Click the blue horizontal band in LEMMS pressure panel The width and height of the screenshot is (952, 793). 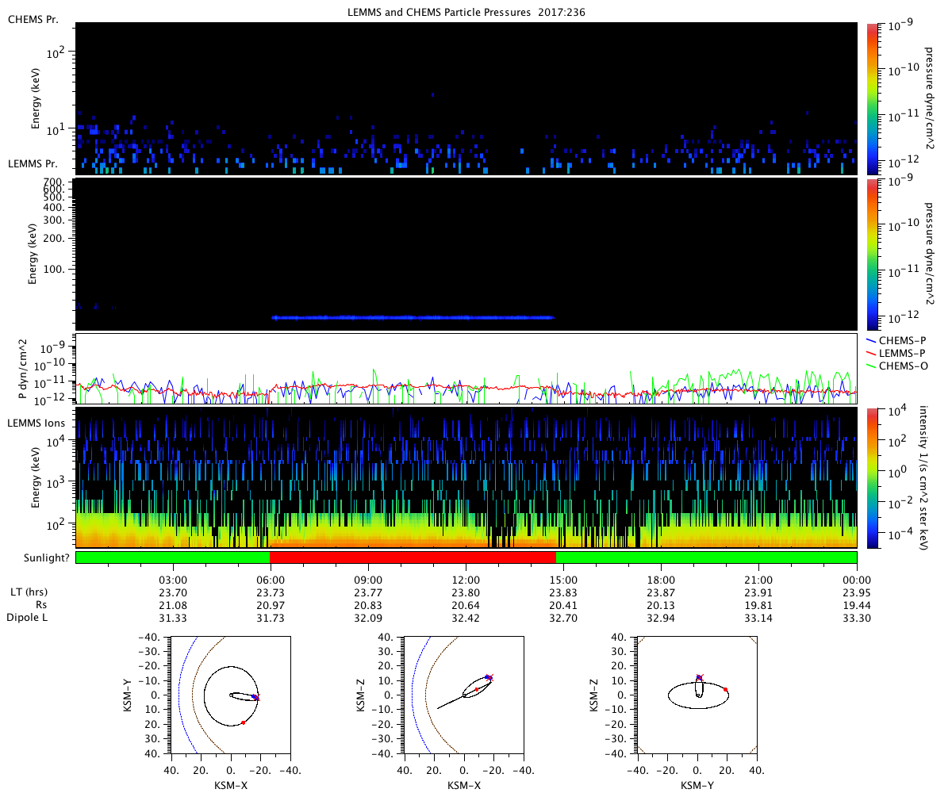[x=413, y=317]
